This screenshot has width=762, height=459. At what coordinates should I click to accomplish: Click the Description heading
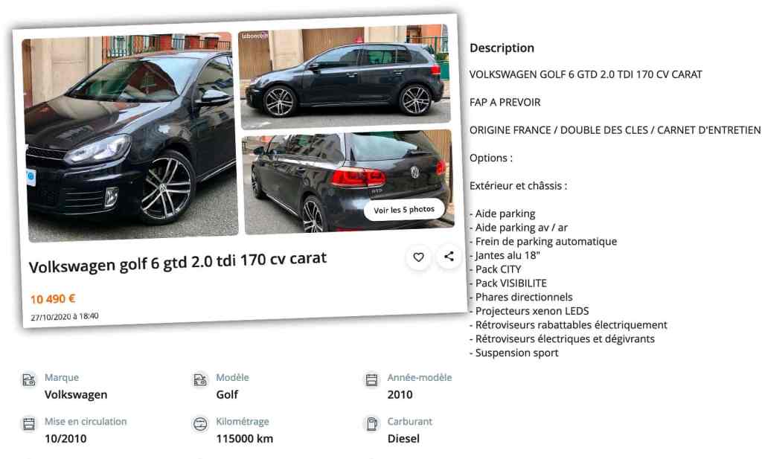click(502, 48)
